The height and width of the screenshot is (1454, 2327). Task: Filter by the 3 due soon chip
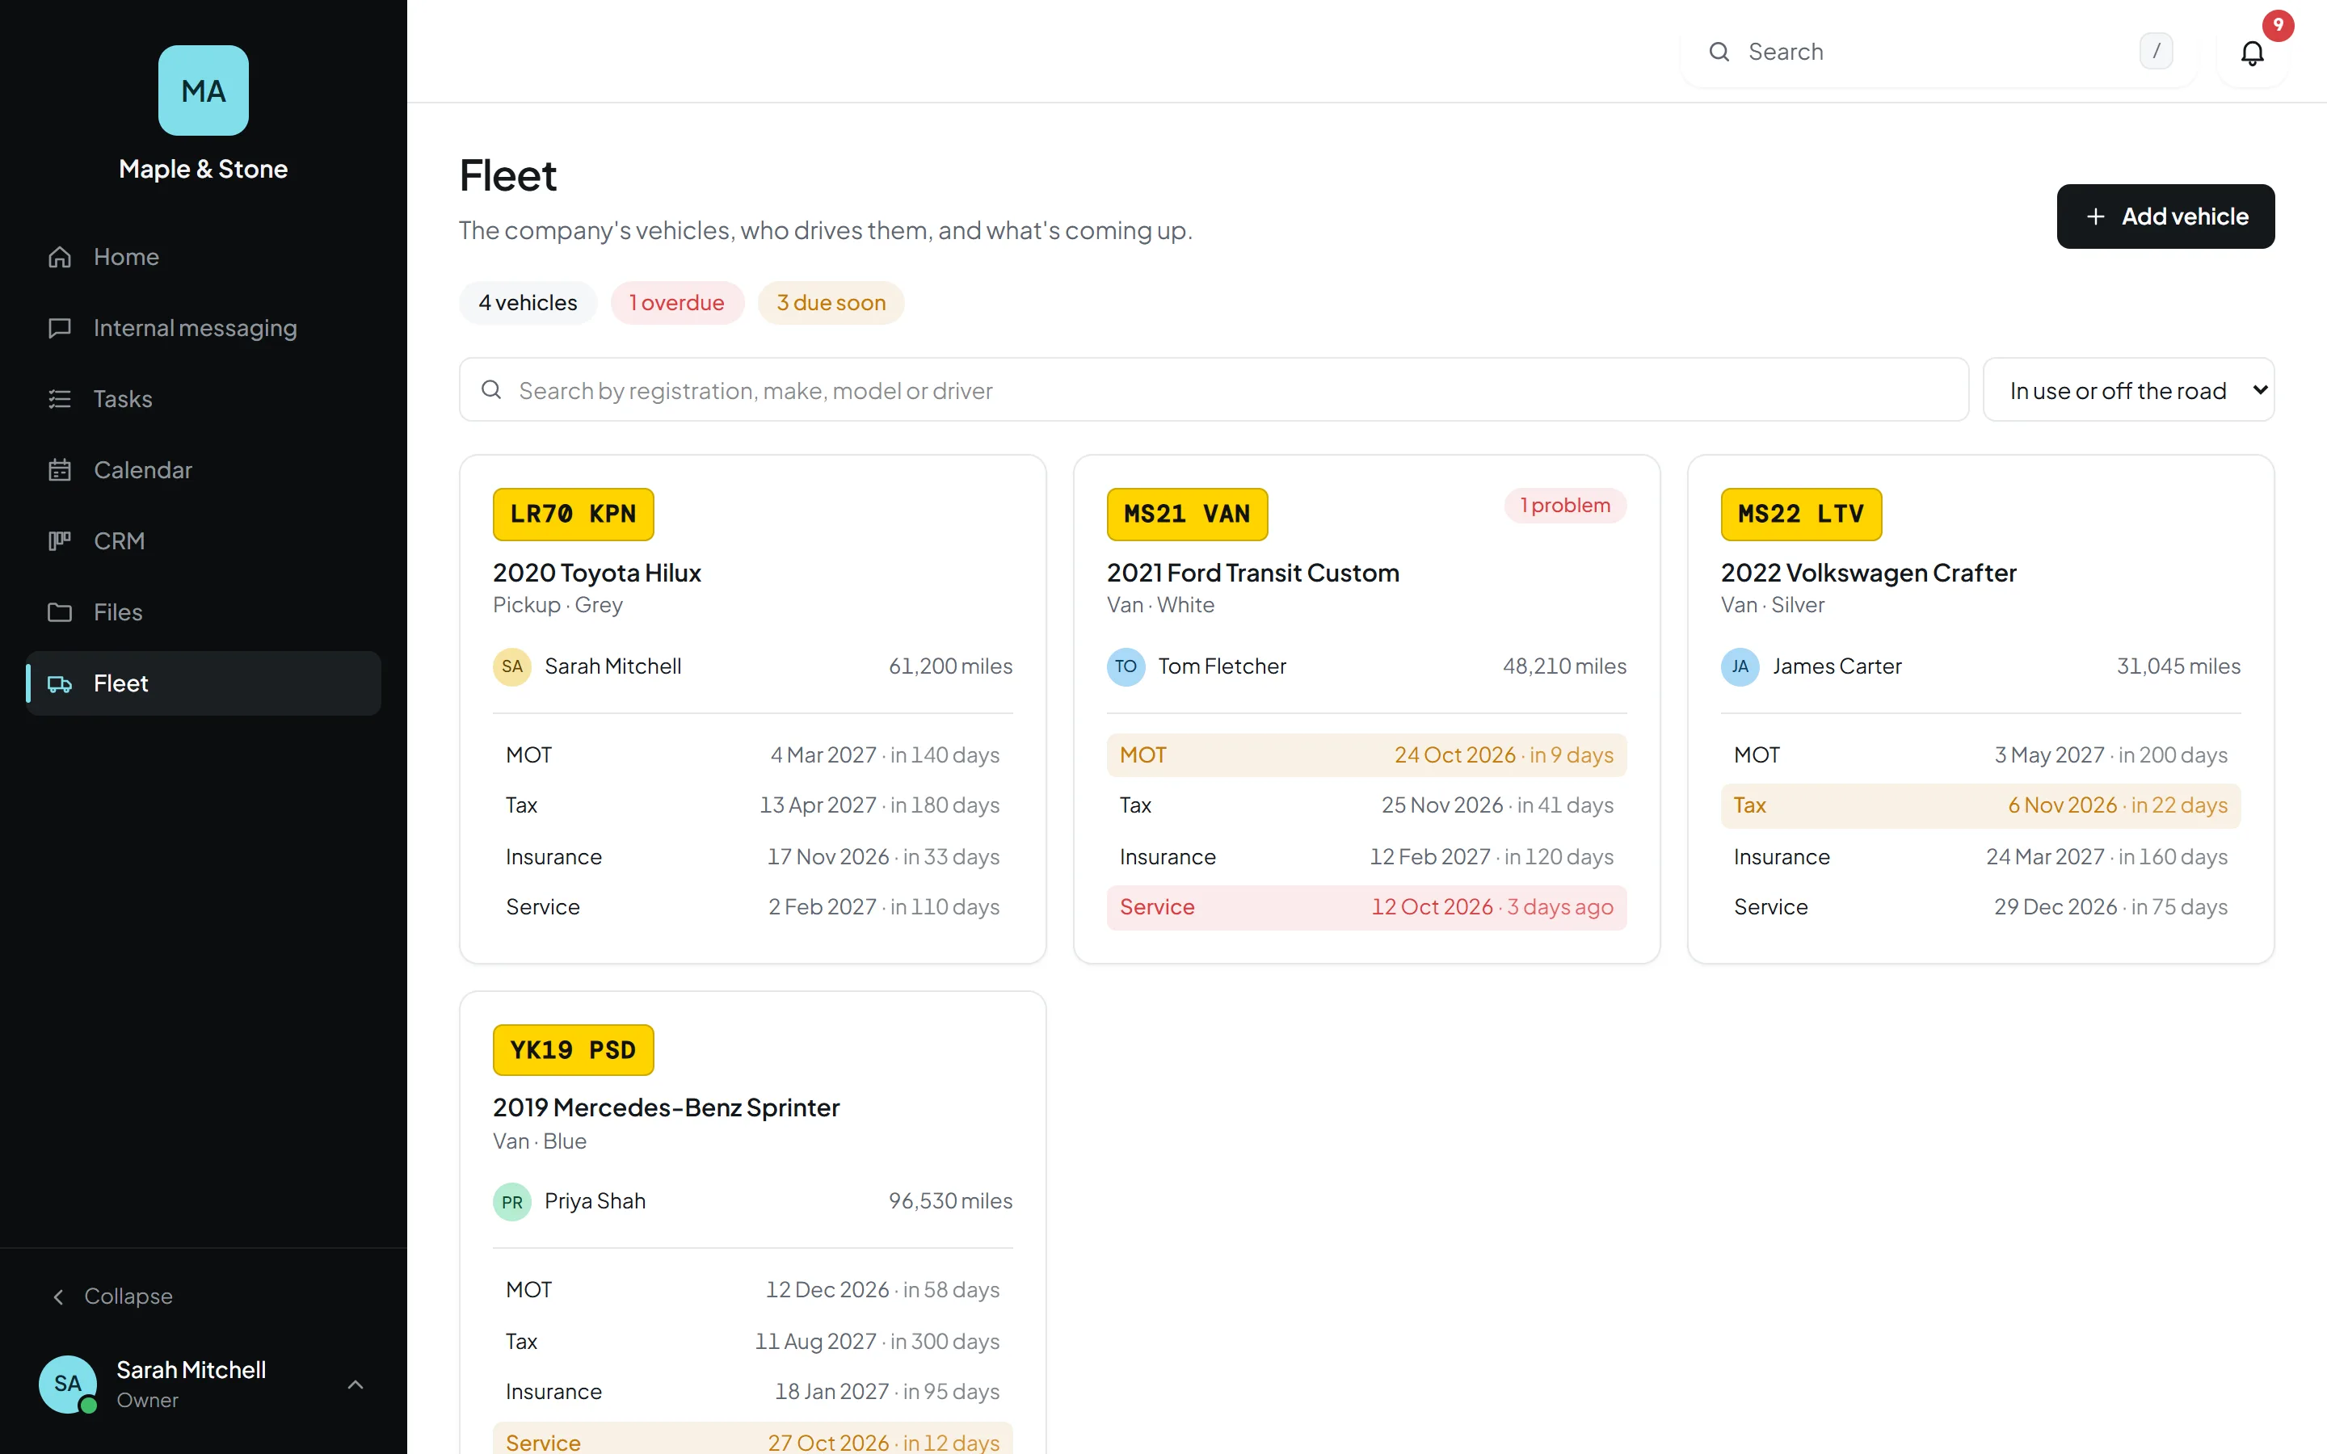[831, 303]
